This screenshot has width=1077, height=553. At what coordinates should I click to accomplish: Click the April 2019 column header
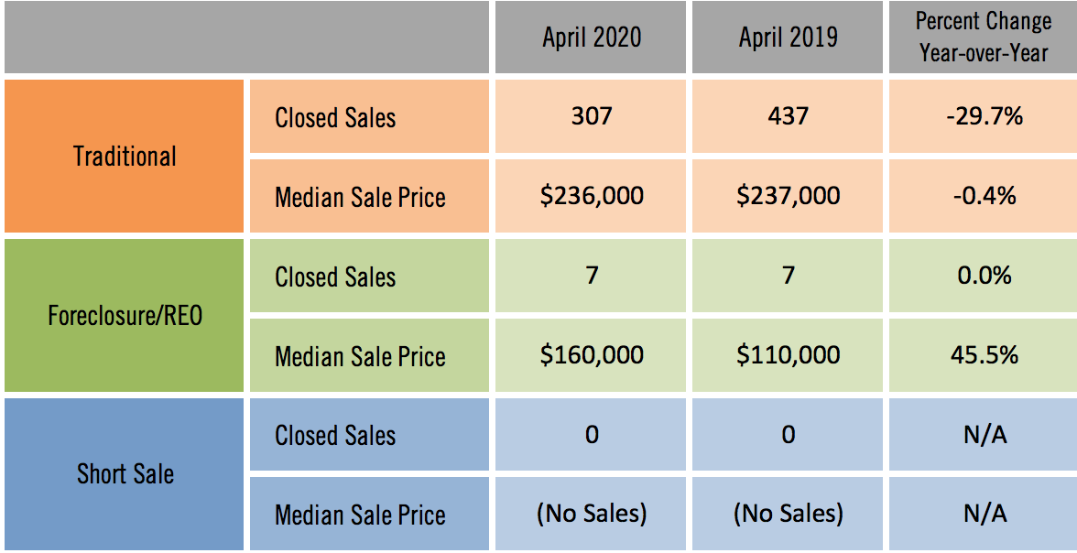coord(788,38)
